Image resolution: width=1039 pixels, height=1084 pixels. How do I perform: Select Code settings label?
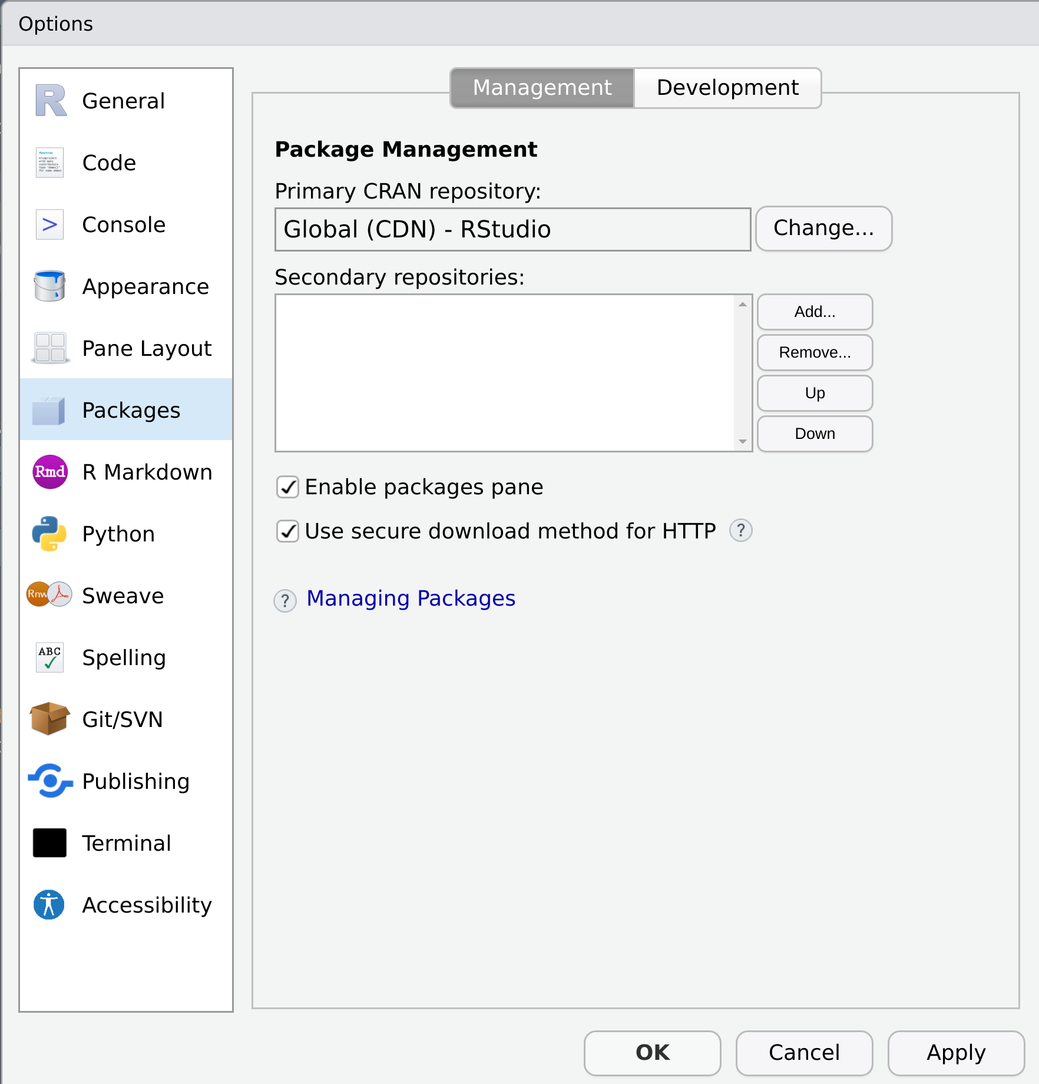tap(109, 163)
